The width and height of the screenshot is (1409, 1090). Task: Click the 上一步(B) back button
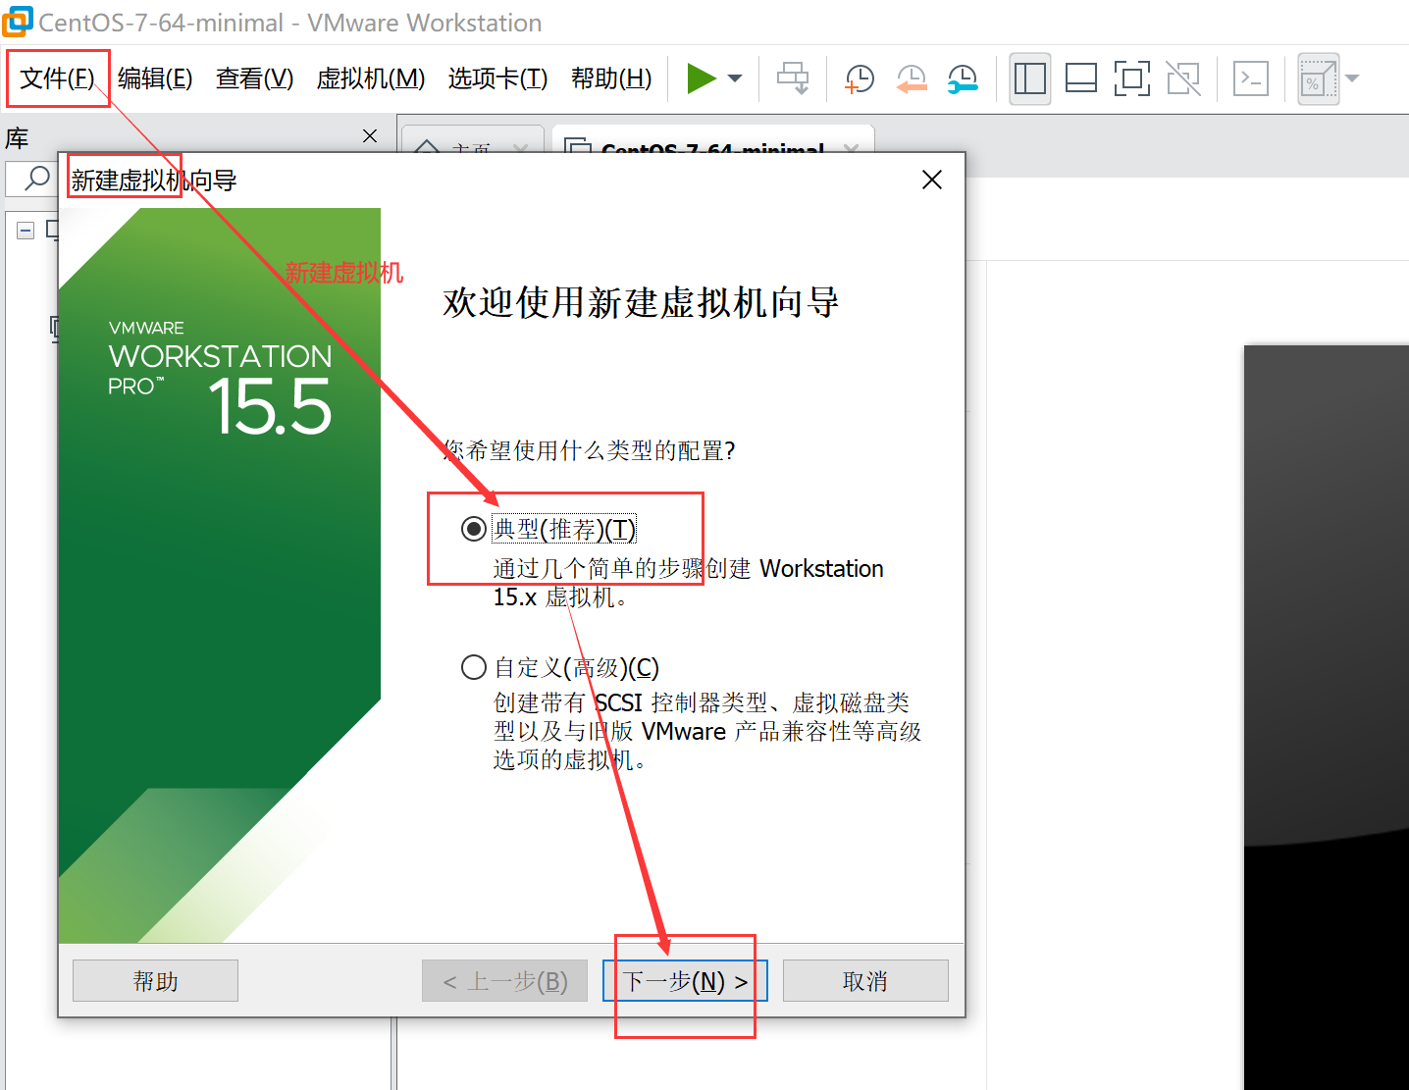coord(504,981)
